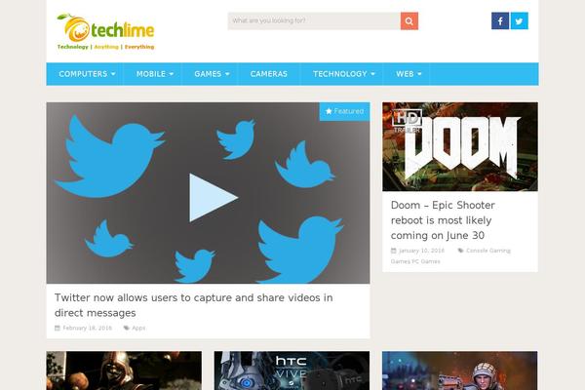Image resolution: width=585 pixels, height=390 pixels.
Task: Open the HTC Vive article thumbnail
Action: tap(292, 370)
